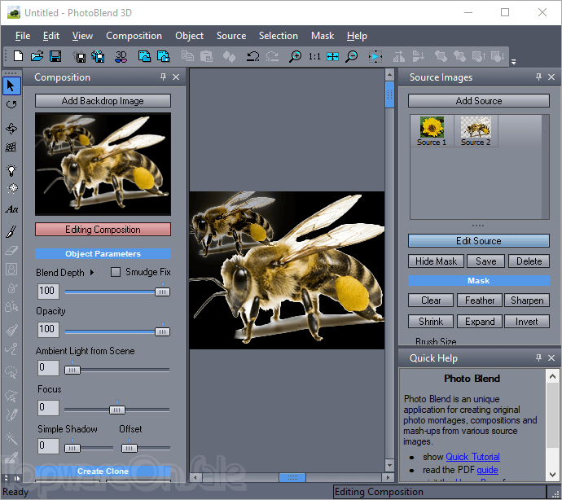Select the light bulb tool
Image resolution: width=562 pixels, height=500 pixels.
click(x=11, y=170)
